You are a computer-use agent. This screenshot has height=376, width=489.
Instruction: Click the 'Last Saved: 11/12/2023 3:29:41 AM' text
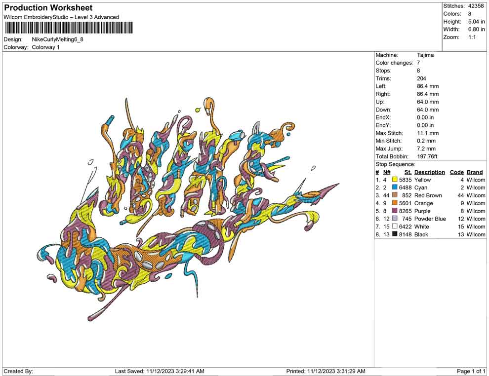[x=160, y=371]
